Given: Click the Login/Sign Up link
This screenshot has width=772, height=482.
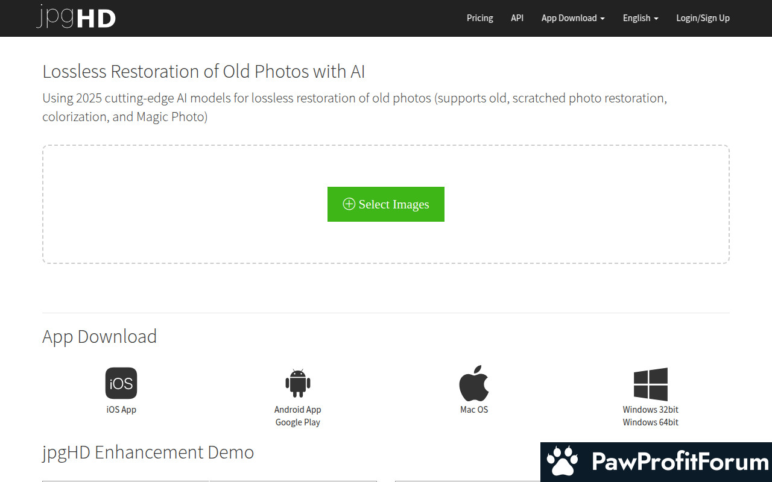Looking at the screenshot, I should pyautogui.click(x=703, y=18).
